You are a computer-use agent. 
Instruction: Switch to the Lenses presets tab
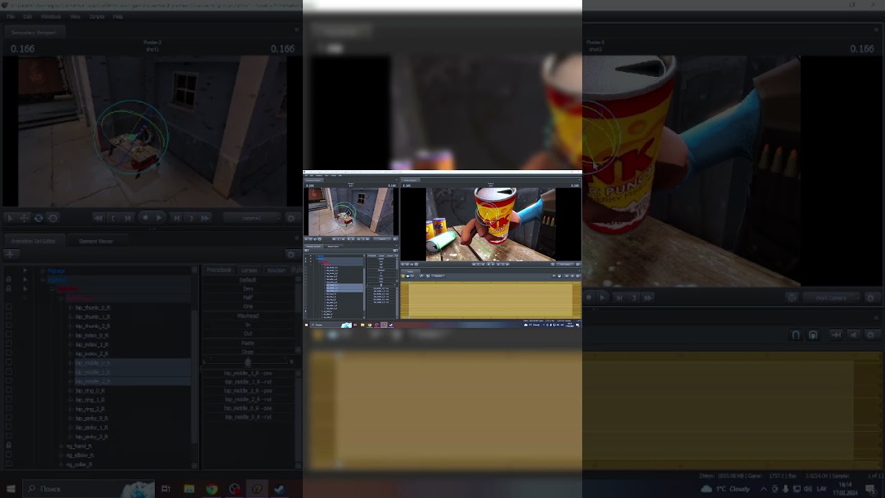[249, 270]
